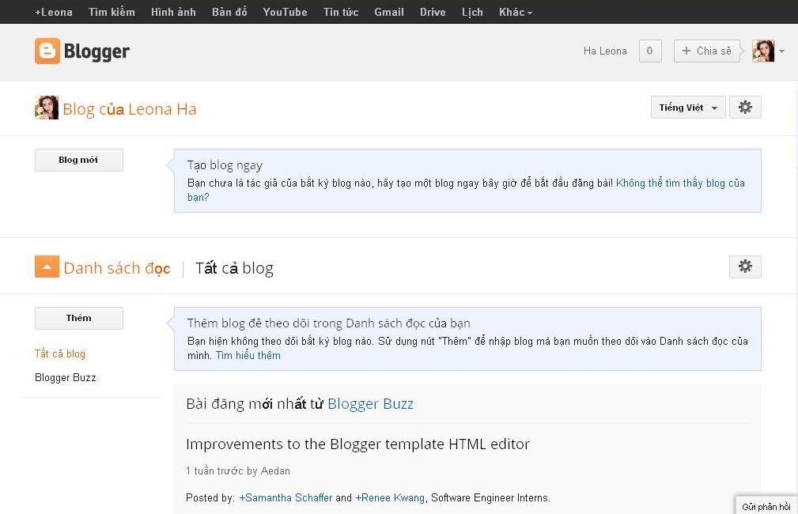Open the Improvements to Blogger template post

point(357,444)
